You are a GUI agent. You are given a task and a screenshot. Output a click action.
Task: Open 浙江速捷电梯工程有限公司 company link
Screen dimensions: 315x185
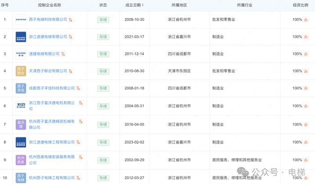[x=52, y=142]
